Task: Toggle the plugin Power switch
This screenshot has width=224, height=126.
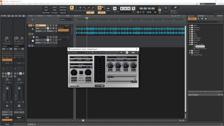Action: 99,86
